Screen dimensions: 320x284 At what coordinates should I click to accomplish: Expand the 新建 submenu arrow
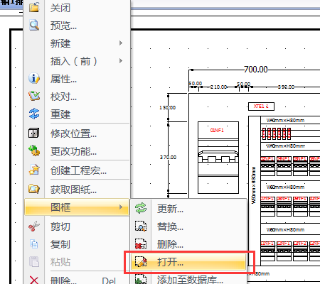tap(121, 43)
